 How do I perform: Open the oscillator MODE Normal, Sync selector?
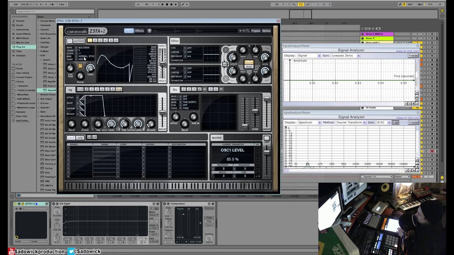tap(85, 56)
